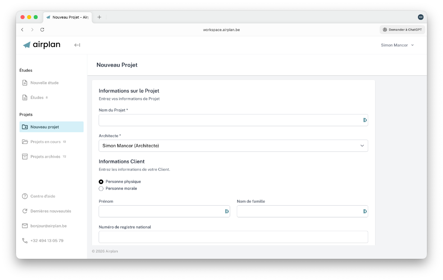Select the Personne morale radio button
This screenshot has height=280, width=443.
101,188
